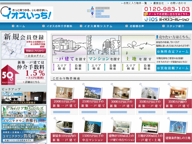
Task: Click 会員ログイン button
Action: [x=35, y=56]
